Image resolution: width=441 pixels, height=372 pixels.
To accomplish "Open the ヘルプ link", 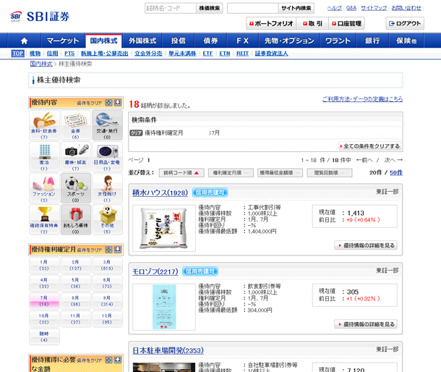I will point(335,8).
